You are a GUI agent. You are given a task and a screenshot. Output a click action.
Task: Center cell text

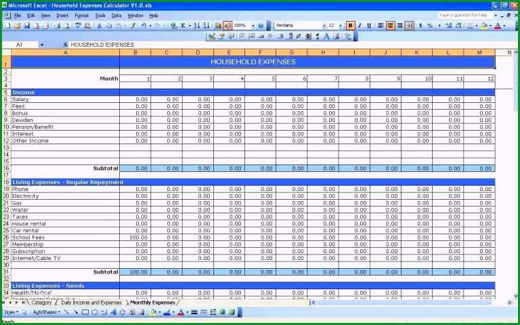click(390, 26)
